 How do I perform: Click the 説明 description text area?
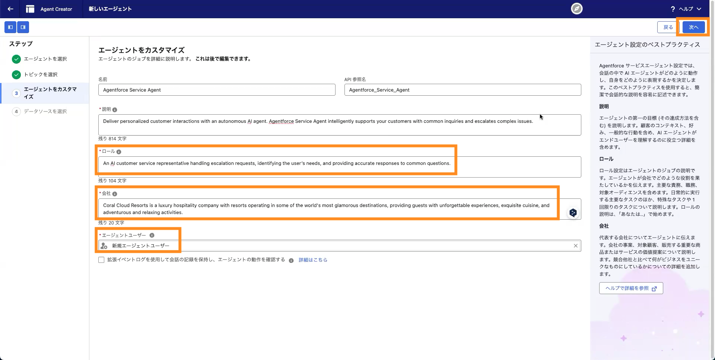tap(340, 125)
